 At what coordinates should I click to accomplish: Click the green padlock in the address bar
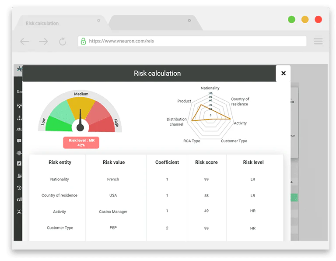tap(83, 41)
